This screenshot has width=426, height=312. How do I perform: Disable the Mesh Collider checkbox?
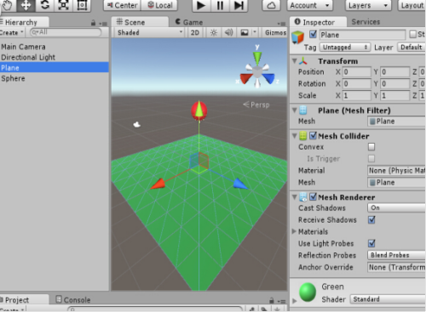(313, 136)
